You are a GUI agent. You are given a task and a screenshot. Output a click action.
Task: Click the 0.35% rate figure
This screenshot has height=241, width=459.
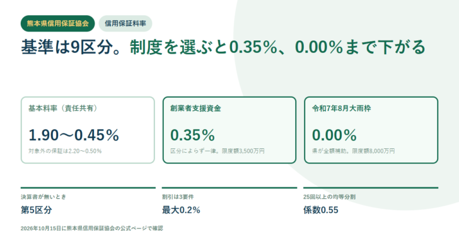[193, 135]
